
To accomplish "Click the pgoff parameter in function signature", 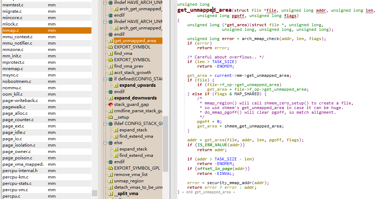I will click(x=238, y=16).
